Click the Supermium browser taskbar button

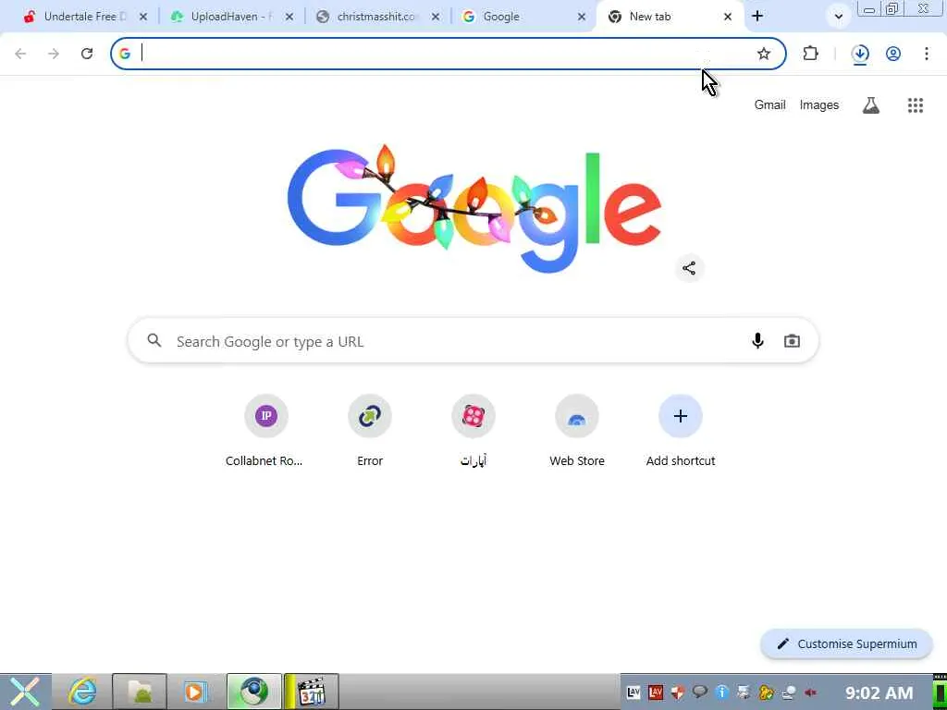coord(253,692)
